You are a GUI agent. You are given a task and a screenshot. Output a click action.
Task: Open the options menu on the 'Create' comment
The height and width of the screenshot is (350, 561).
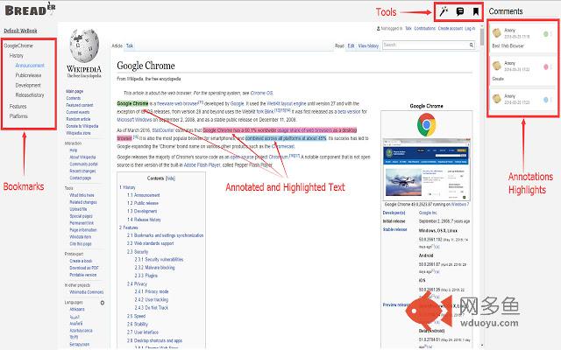[x=551, y=66]
